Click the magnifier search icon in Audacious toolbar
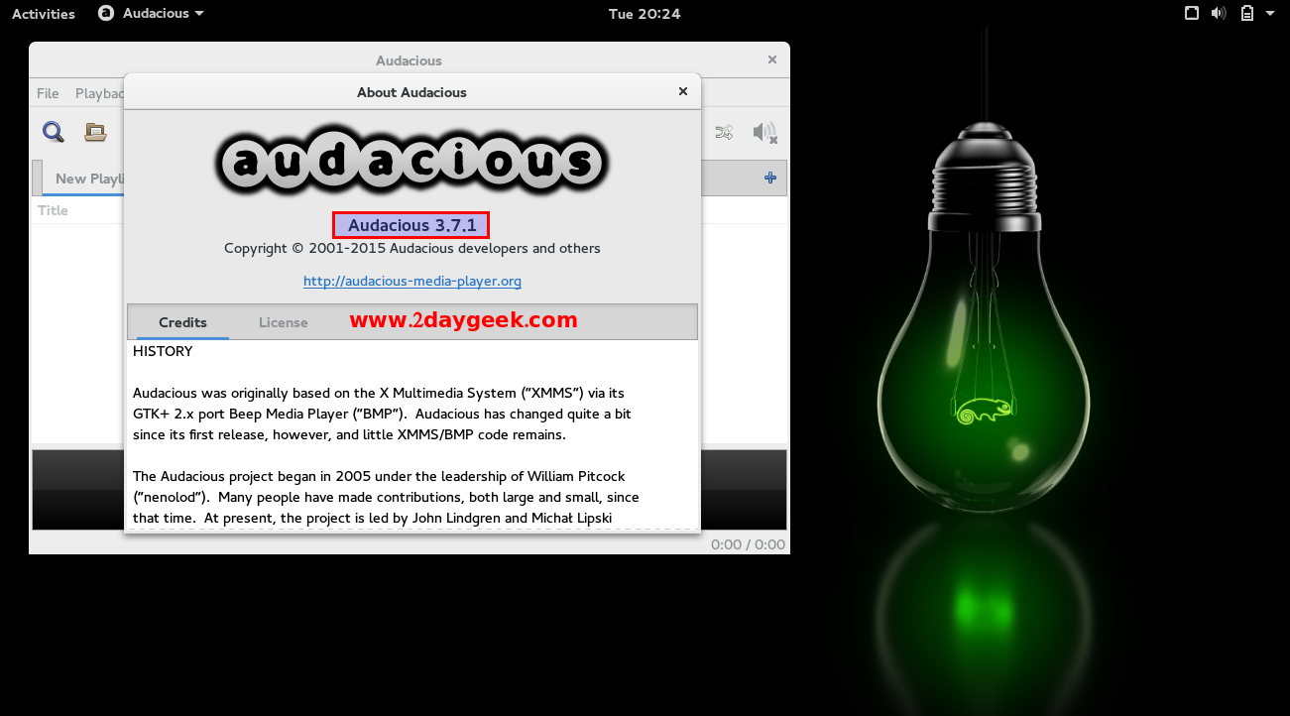1290x716 pixels. 53,132
